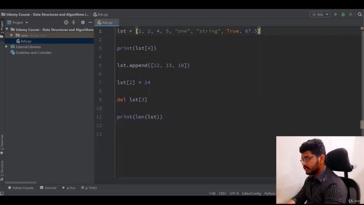Collapse the Udemy Course project root node
The image size is (364, 205).
[7, 29]
